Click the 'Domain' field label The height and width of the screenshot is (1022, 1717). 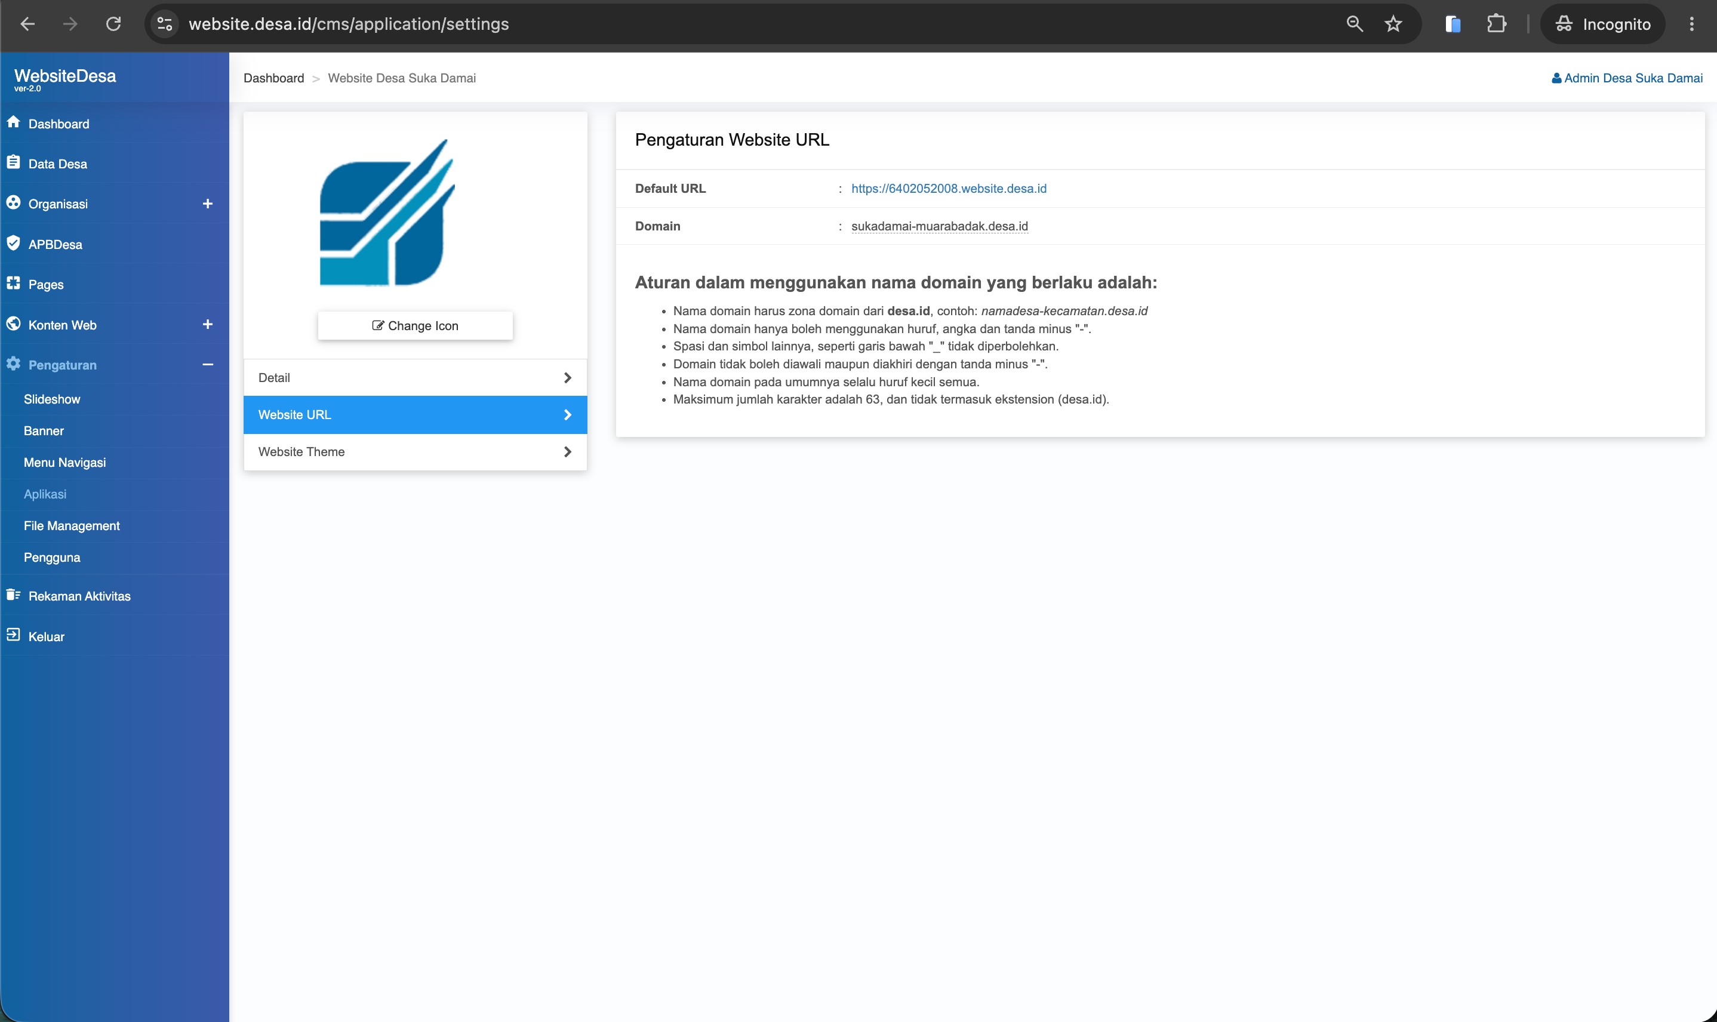tap(657, 227)
